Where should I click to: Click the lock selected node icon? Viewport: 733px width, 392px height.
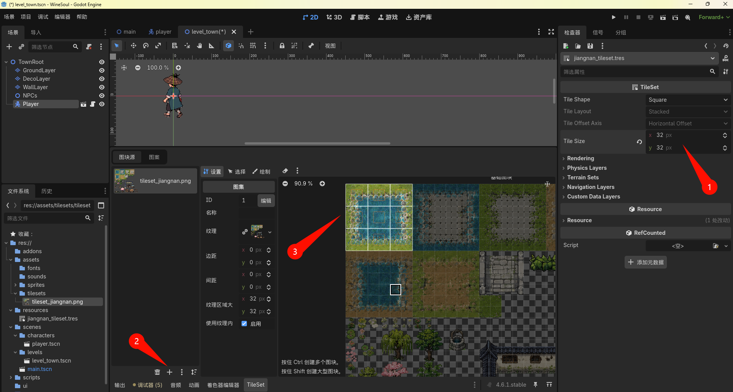click(x=282, y=46)
